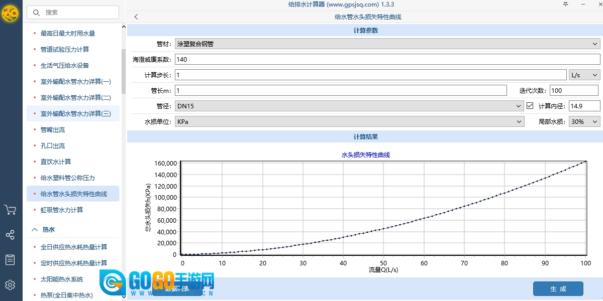
Task: Open the 水损单位 KPa dropdown
Action: pyautogui.click(x=349, y=121)
